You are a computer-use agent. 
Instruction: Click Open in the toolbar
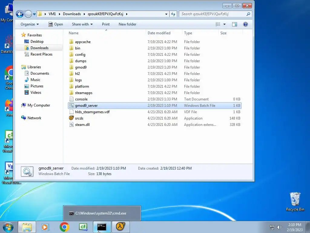(x=56, y=24)
